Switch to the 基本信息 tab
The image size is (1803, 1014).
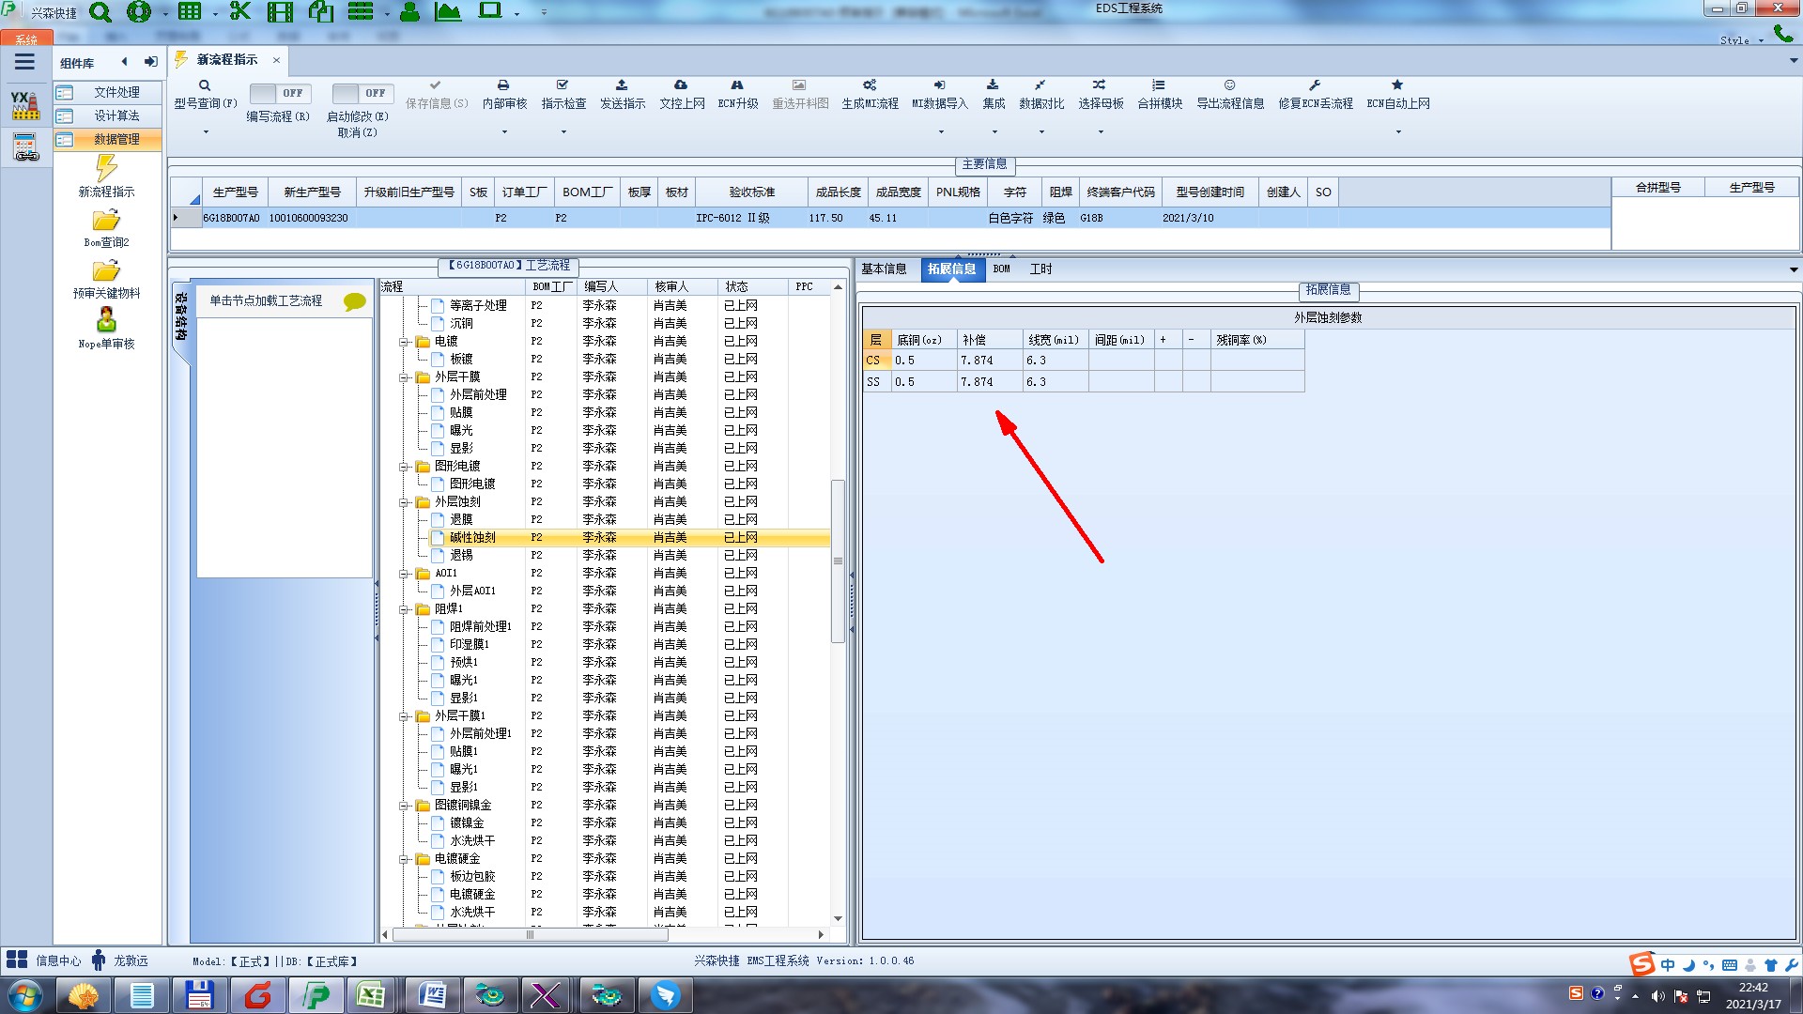click(x=884, y=269)
